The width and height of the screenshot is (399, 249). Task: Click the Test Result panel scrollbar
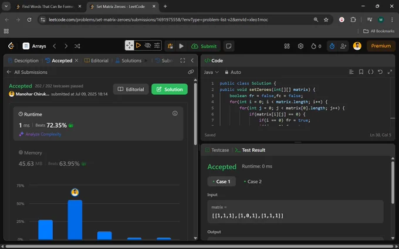coord(393,182)
